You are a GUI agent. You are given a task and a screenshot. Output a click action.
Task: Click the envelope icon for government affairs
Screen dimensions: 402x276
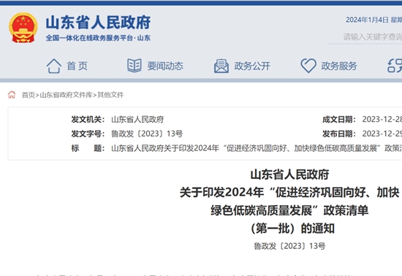tap(221, 66)
